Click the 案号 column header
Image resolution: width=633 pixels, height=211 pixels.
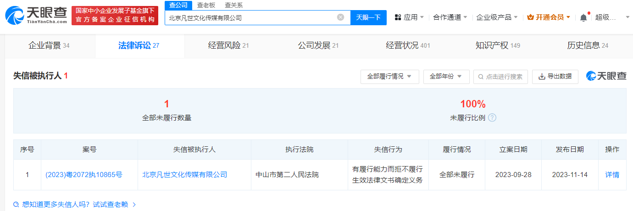pos(89,150)
